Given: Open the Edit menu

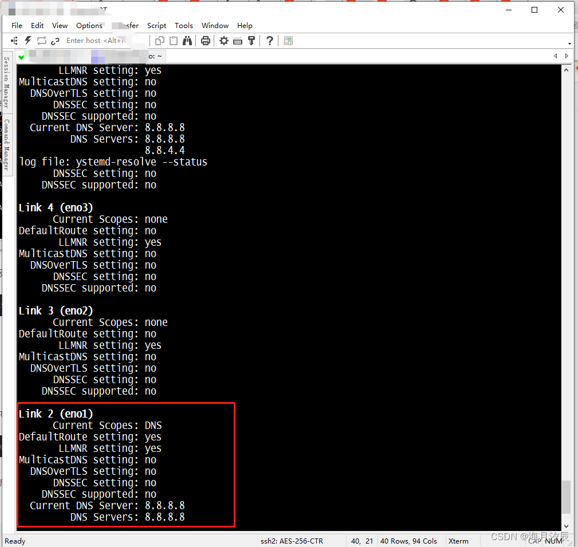Looking at the screenshot, I should click(37, 25).
